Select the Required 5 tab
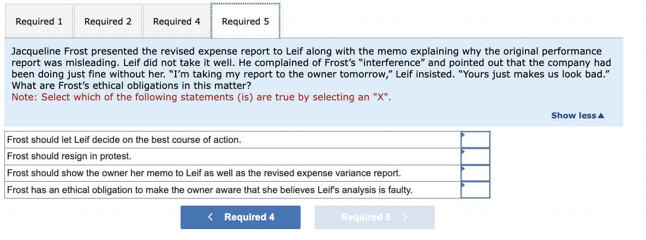Viewport: 646px width, 240px height. pos(245,22)
